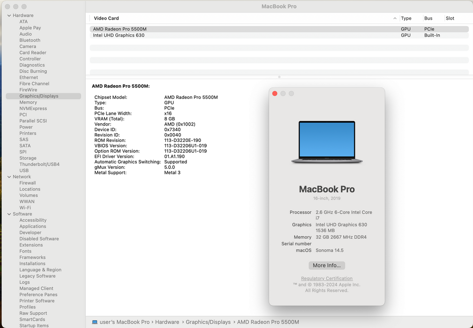Select Intel UHD Graphics 630 row
This screenshot has width=473, height=328.
279,35
